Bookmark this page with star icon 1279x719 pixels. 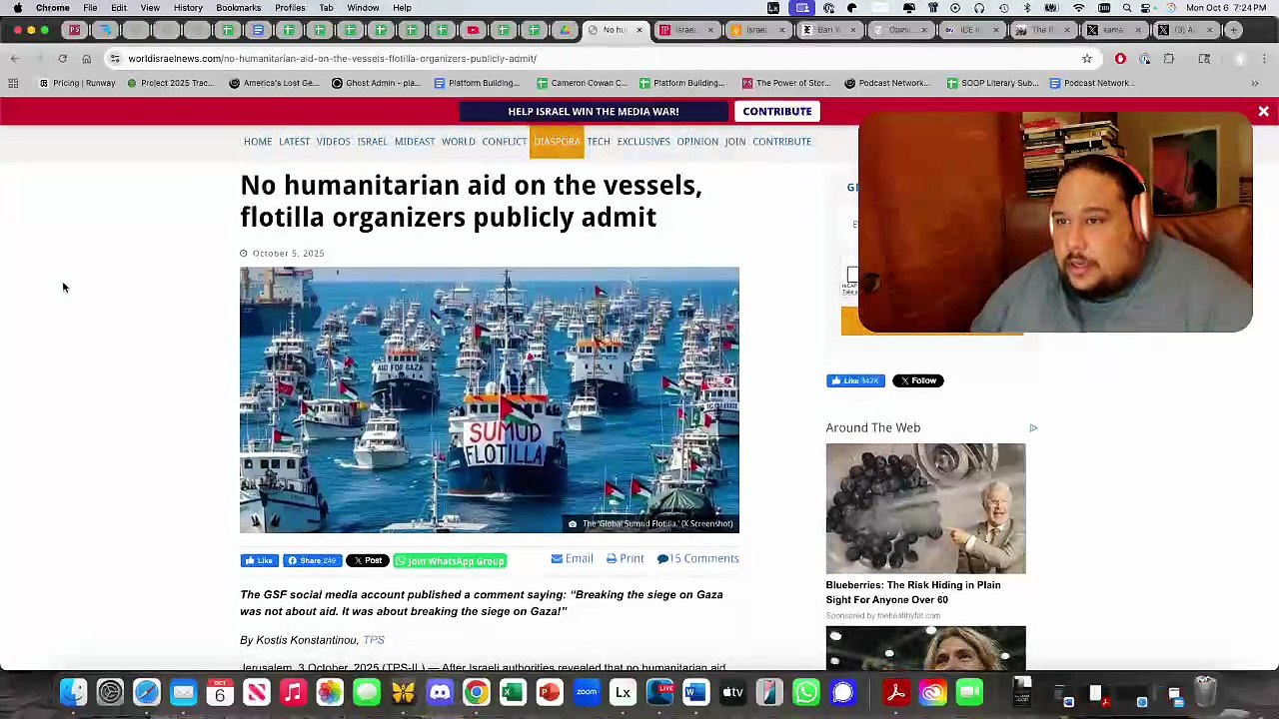click(x=1087, y=59)
